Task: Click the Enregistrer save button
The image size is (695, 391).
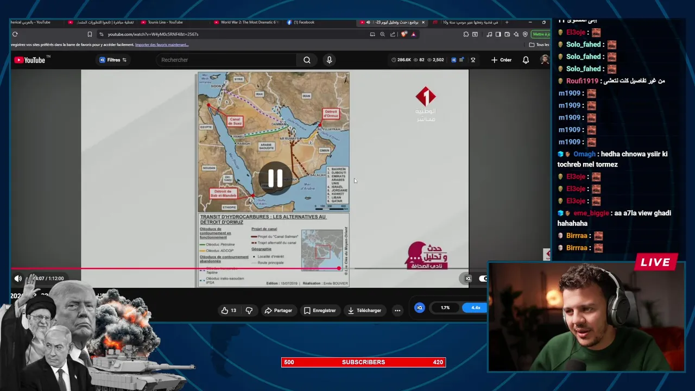Action: [319, 311]
